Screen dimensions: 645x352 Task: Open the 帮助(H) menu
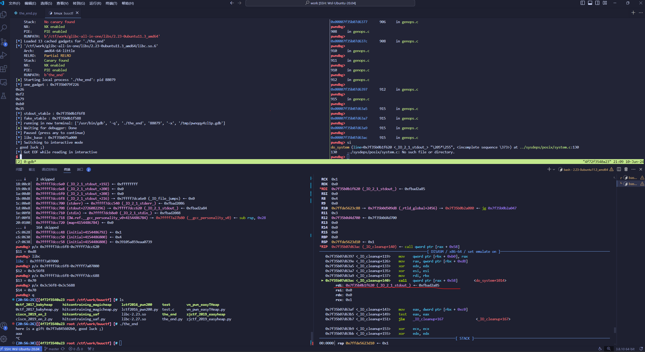click(x=128, y=3)
